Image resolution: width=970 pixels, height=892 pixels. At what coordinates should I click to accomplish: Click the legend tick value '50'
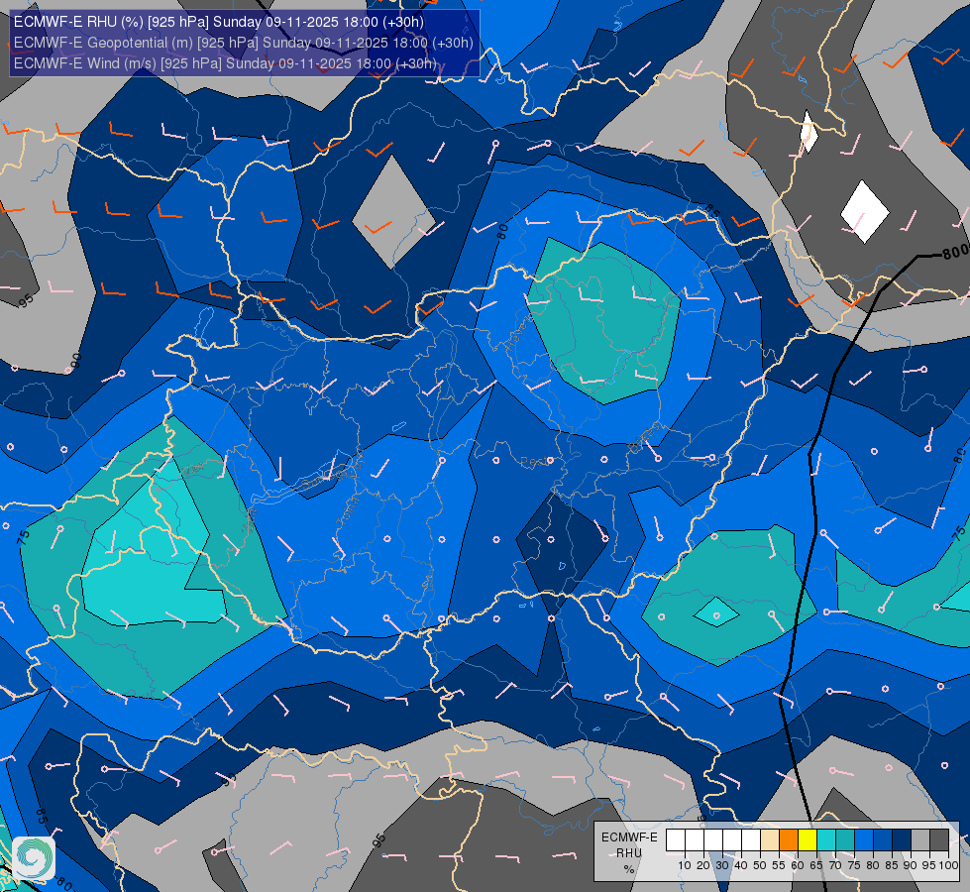point(760,865)
